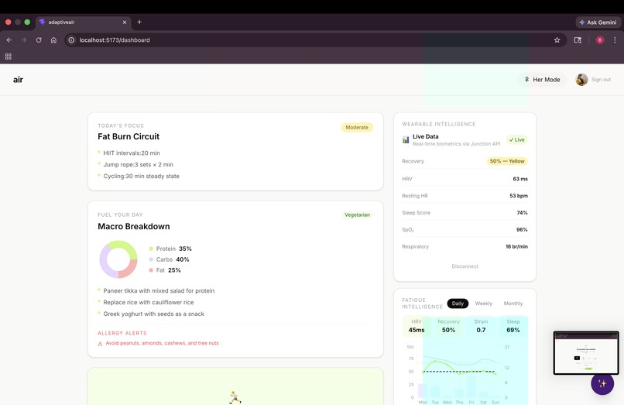Click the Sleep Score 74% value
The width and height of the screenshot is (624, 405).
click(x=522, y=213)
